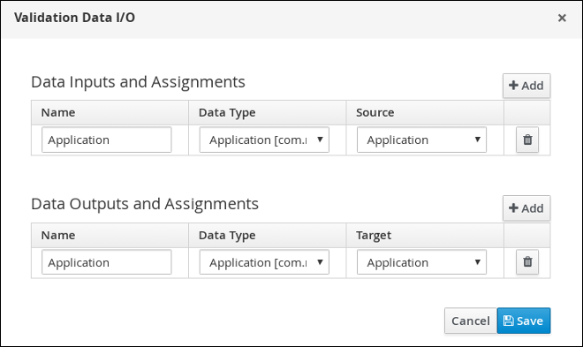The width and height of the screenshot is (583, 347).
Task: Add a new data input
Action: click(526, 86)
